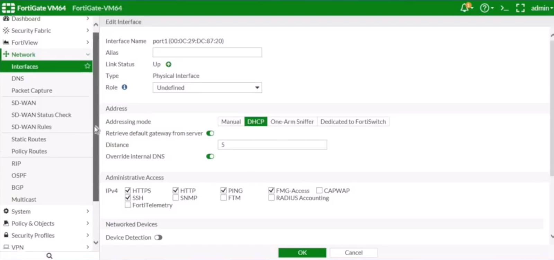554x260 pixels.
Task: Click the Alias input field
Action: pyautogui.click(x=207, y=52)
